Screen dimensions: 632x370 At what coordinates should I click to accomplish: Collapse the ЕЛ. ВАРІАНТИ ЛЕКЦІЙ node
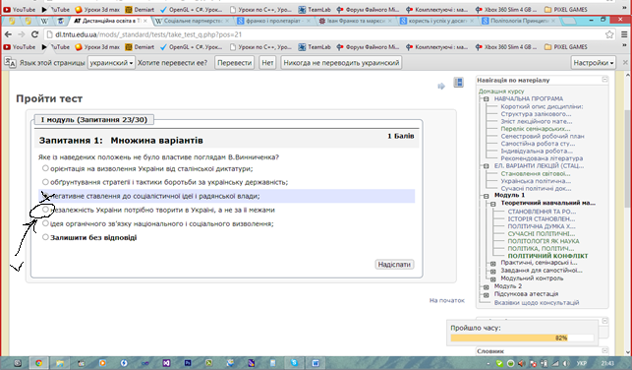click(x=487, y=166)
